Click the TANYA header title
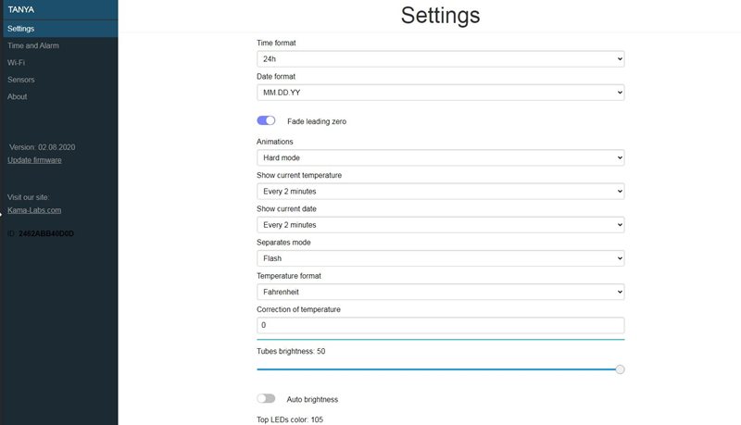 click(x=20, y=9)
